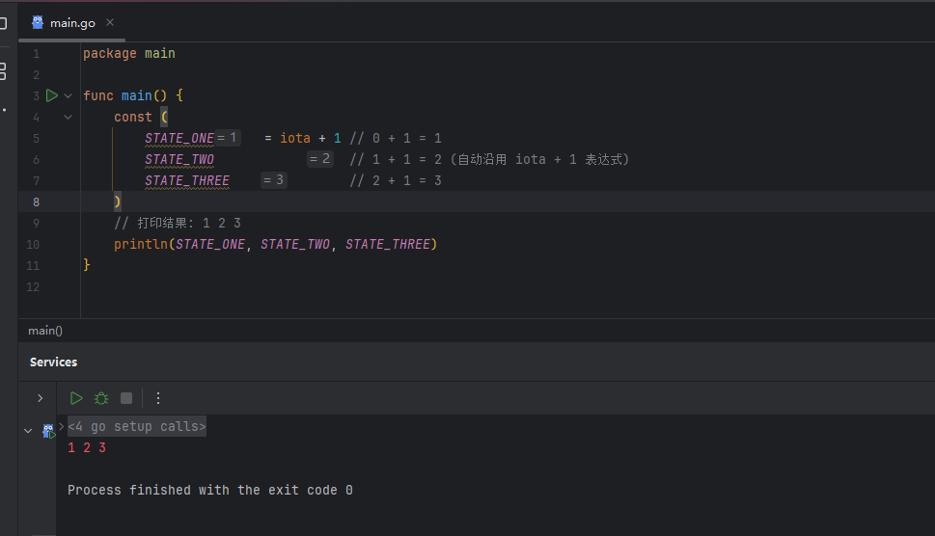Select the go build run configuration icon
The width and height of the screenshot is (935, 536).
[x=48, y=431]
